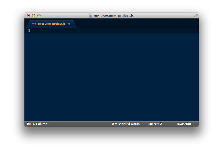Screen dimensions: 221x146
Task: Click the window title 'my_awesome_project.js'
Action: [114, 16]
